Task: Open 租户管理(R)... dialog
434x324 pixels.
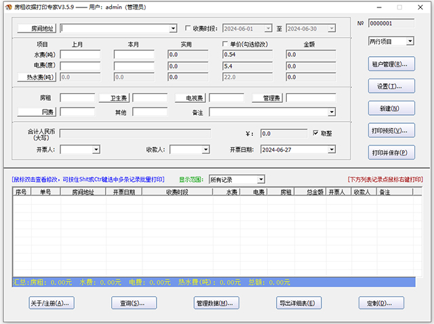Action: point(391,64)
